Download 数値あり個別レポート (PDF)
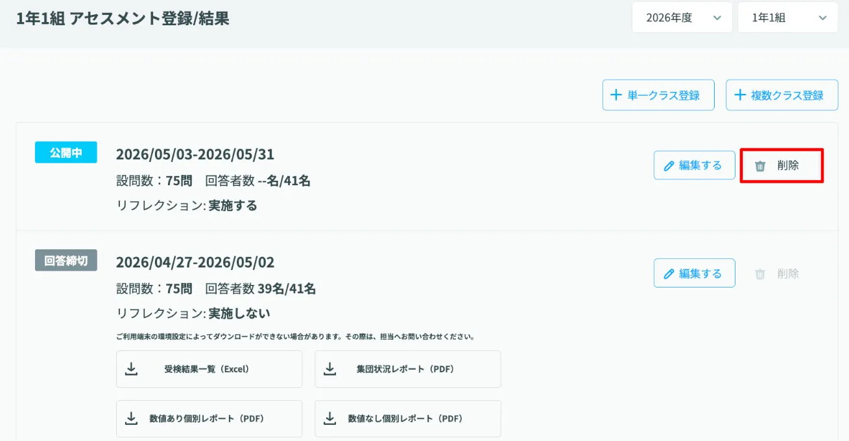849x441 pixels. (x=209, y=418)
